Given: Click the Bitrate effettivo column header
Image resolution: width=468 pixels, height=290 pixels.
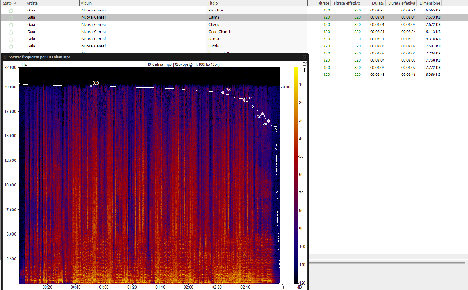Looking at the screenshot, I should point(346,3).
